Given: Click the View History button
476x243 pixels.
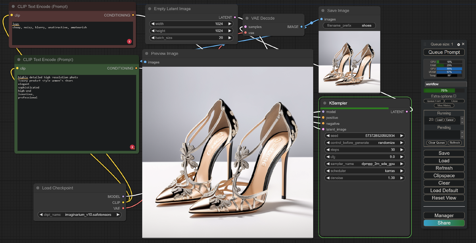Looking at the screenshot, I should pos(444,106).
